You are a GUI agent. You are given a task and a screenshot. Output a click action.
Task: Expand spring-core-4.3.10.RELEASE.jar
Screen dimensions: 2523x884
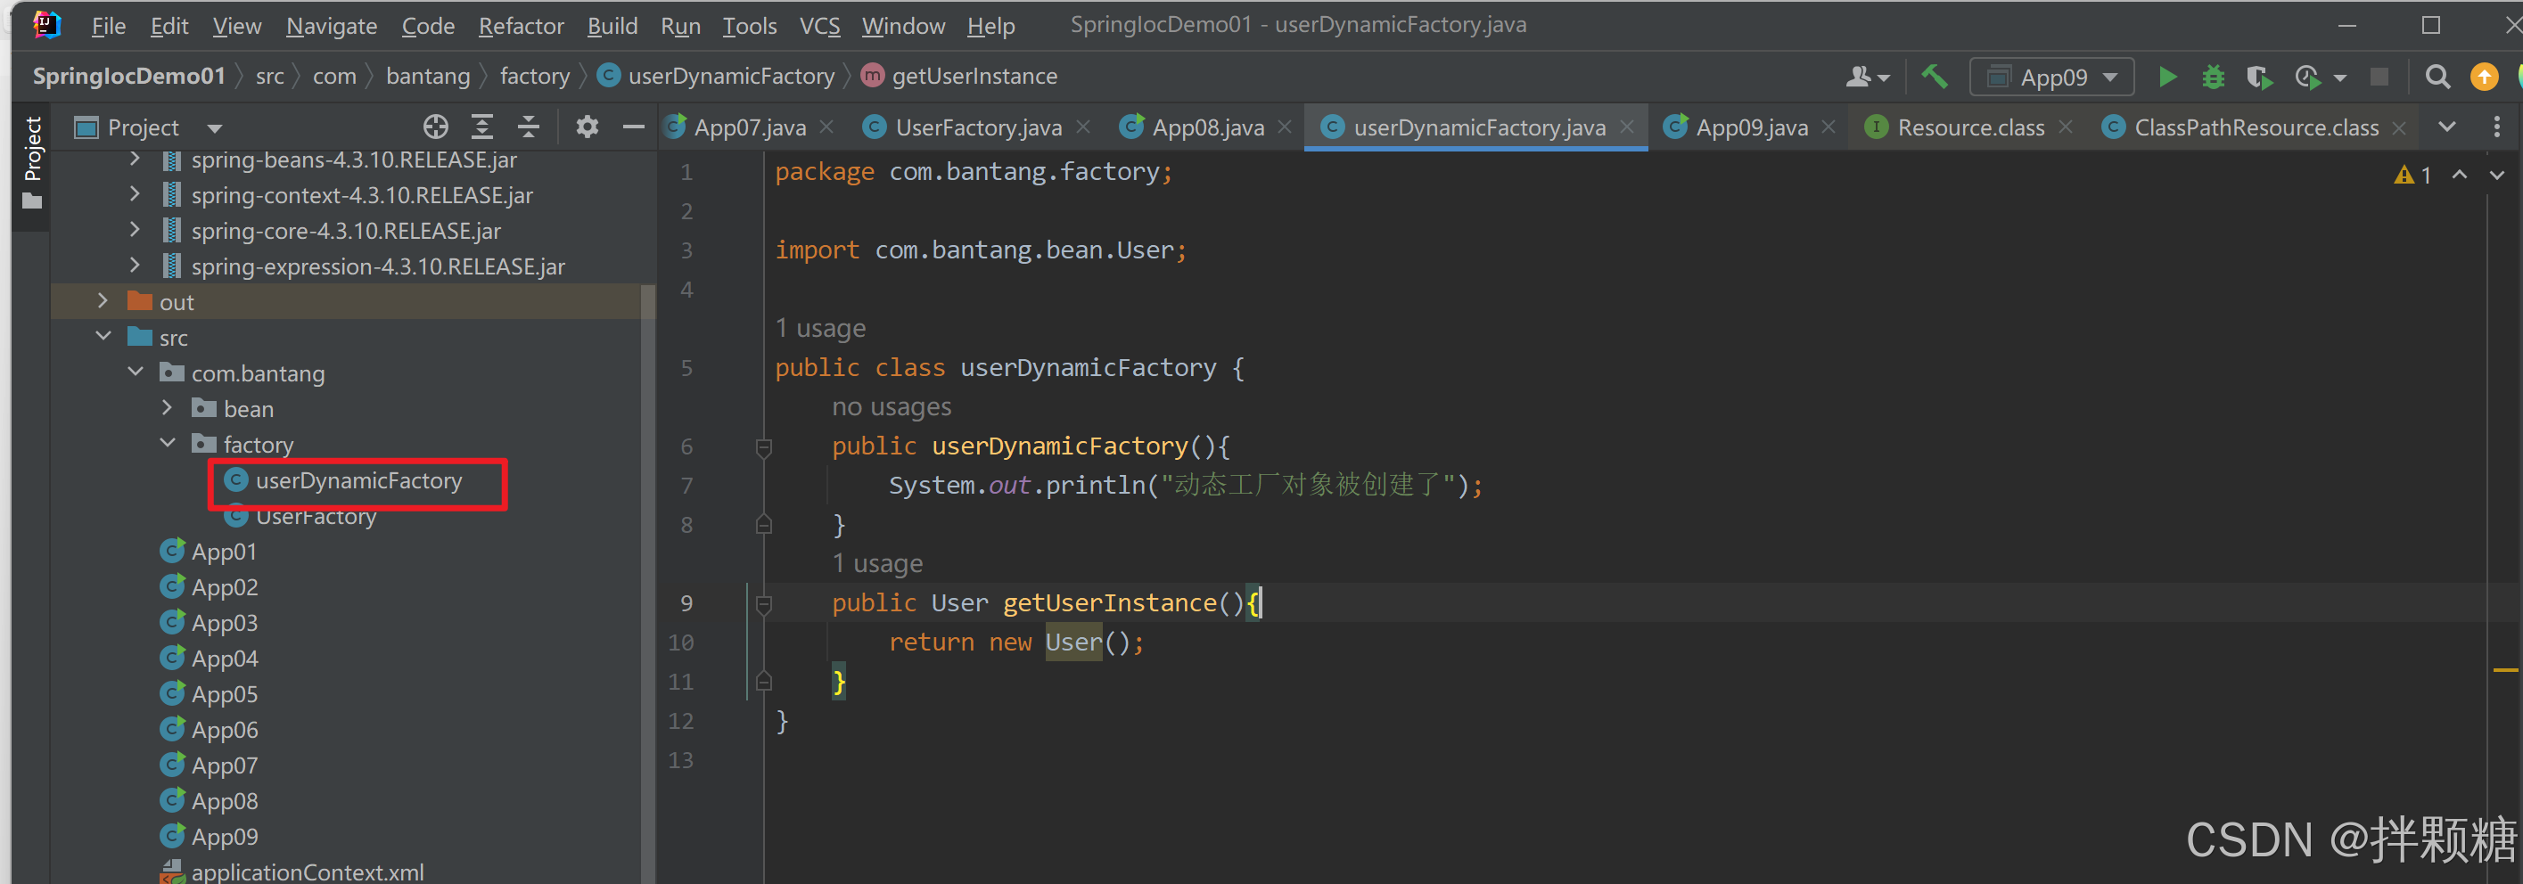136,230
